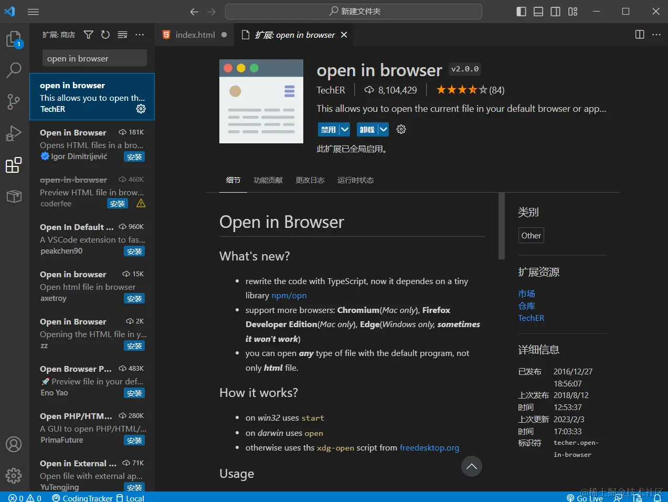Click the TechER publisher name in header
The width and height of the screenshot is (668, 502).
[x=331, y=90]
